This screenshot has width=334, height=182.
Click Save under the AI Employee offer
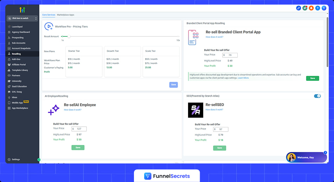pos(78,147)
